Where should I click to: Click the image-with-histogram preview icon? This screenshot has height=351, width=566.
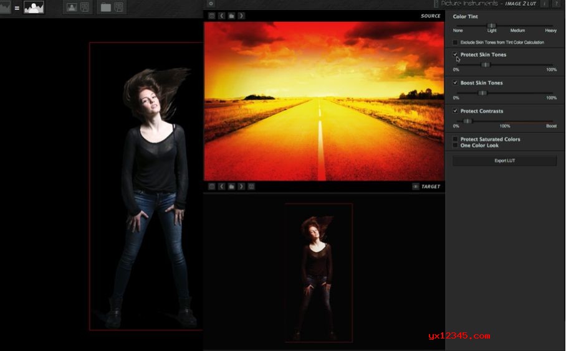[x=34, y=7]
